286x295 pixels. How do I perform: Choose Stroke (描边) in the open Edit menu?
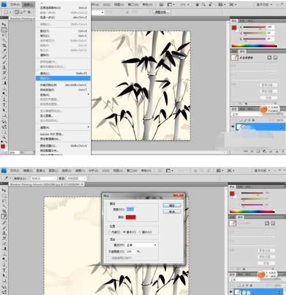(x=63, y=78)
